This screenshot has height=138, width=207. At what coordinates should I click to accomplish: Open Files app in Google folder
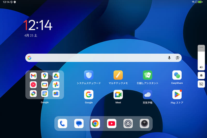click(x=56, y=93)
